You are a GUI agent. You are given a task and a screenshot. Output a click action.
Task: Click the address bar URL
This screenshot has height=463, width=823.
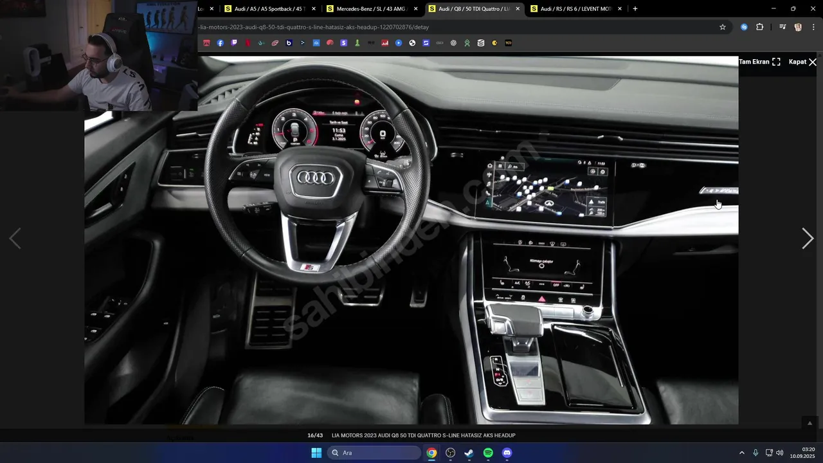pyautogui.click(x=314, y=27)
